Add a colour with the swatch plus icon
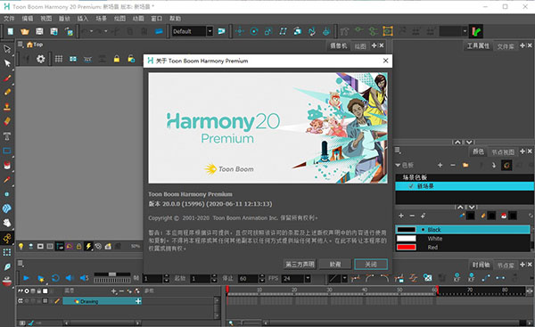Image resolution: width=535 pixels, height=327 pixels. point(401,216)
